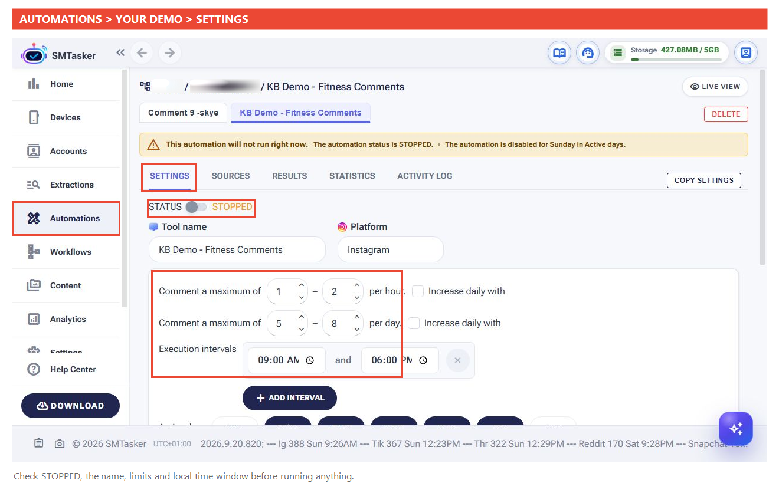Open Extractions in the sidebar
The width and height of the screenshot is (779, 493).
click(66, 185)
